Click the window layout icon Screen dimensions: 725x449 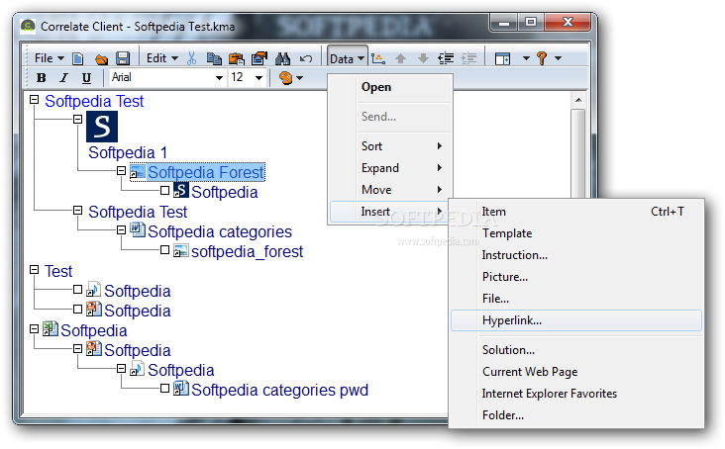pyautogui.click(x=502, y=58)
